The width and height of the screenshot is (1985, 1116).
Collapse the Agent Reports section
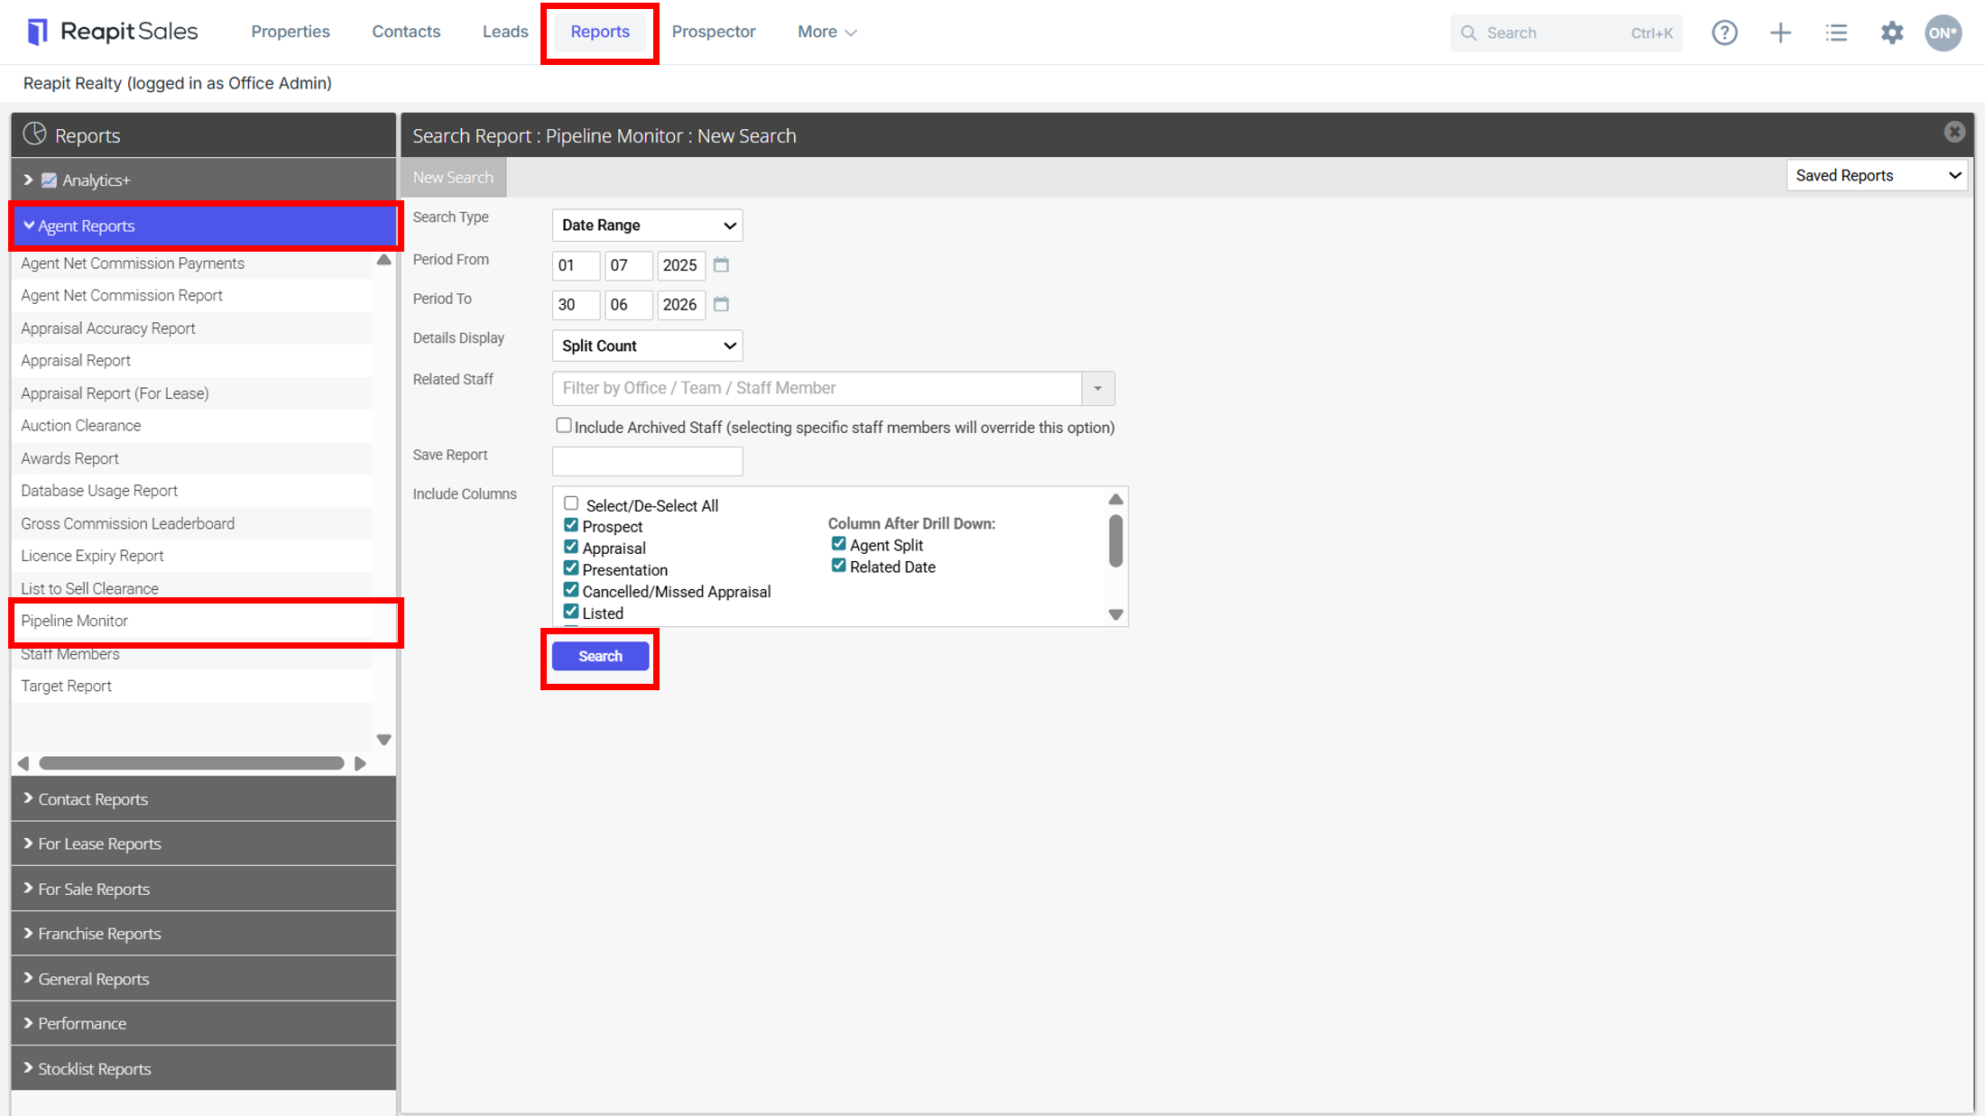tap(206, 226)
